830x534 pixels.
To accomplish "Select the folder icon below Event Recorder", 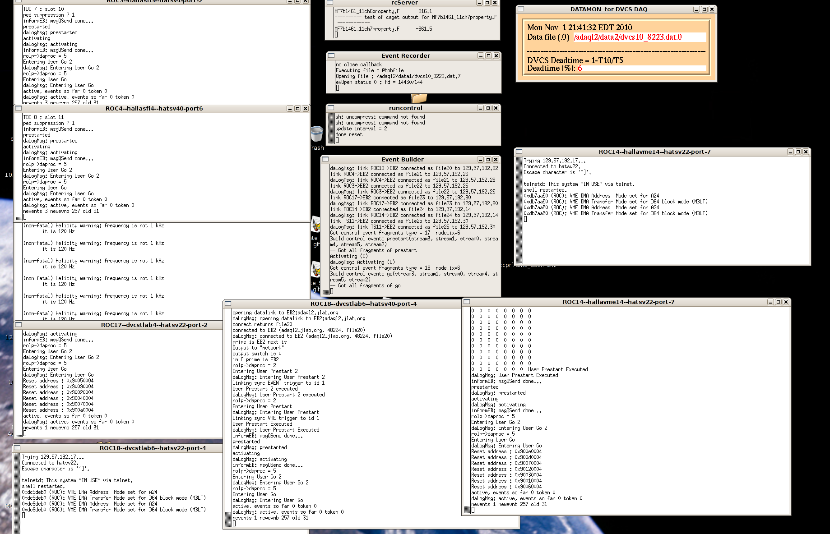I will [419, 98].
